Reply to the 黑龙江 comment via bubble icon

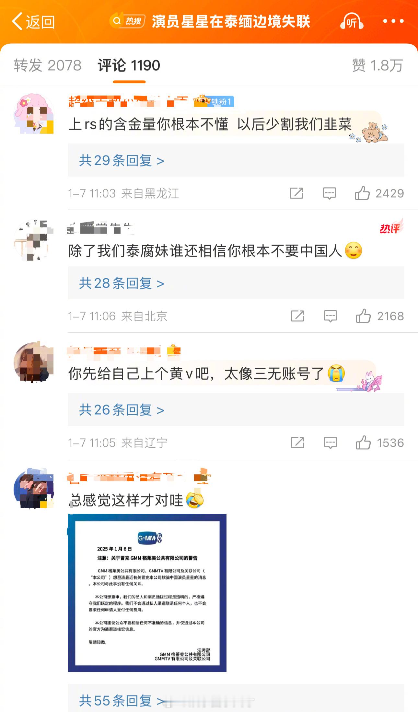[330, 193]
